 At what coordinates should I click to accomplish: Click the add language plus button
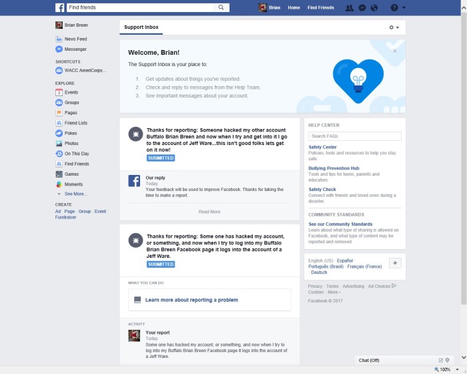(x=395, y=263)
